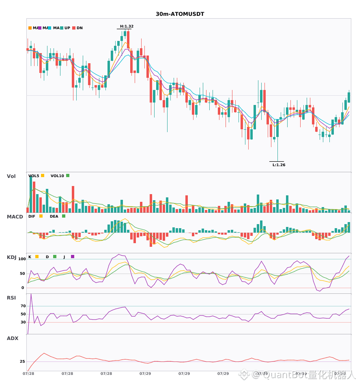This screenshot has height=385, width=359.
Task: Click the RSI panel label
Action: click(x=11, y=298)
